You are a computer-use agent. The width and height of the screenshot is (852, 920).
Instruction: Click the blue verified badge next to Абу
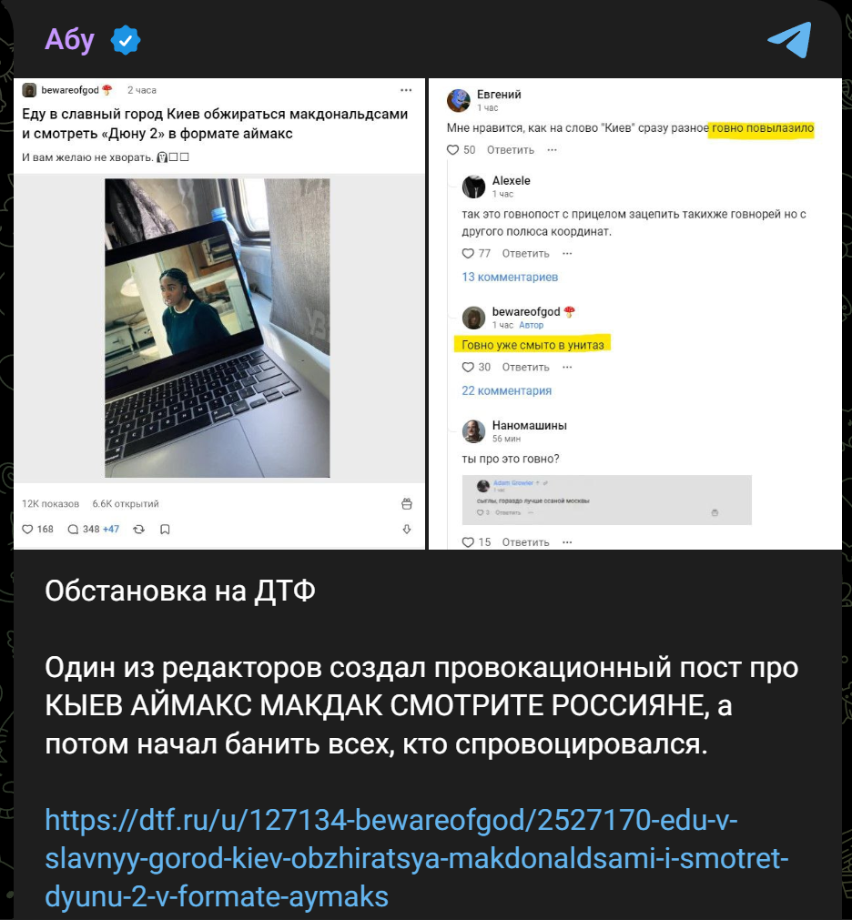(x=126, y=40)
